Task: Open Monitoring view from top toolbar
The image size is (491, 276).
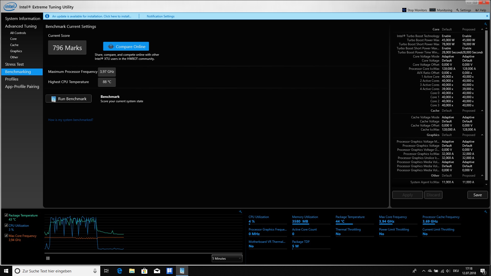Action: tap(441, 10)
